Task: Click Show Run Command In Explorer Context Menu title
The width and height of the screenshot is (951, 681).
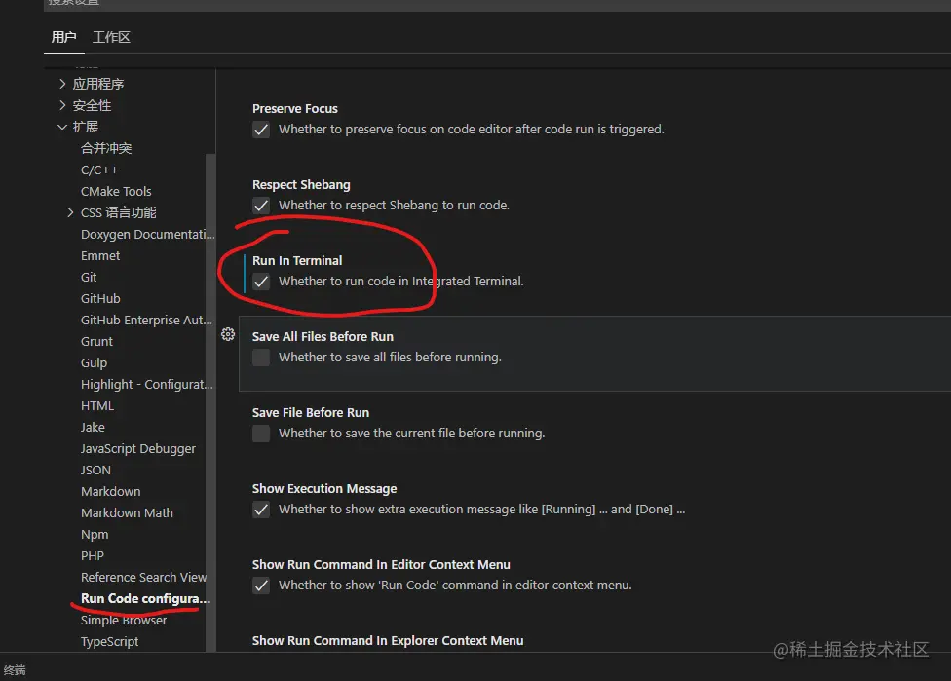Action: tap(388, 640)
